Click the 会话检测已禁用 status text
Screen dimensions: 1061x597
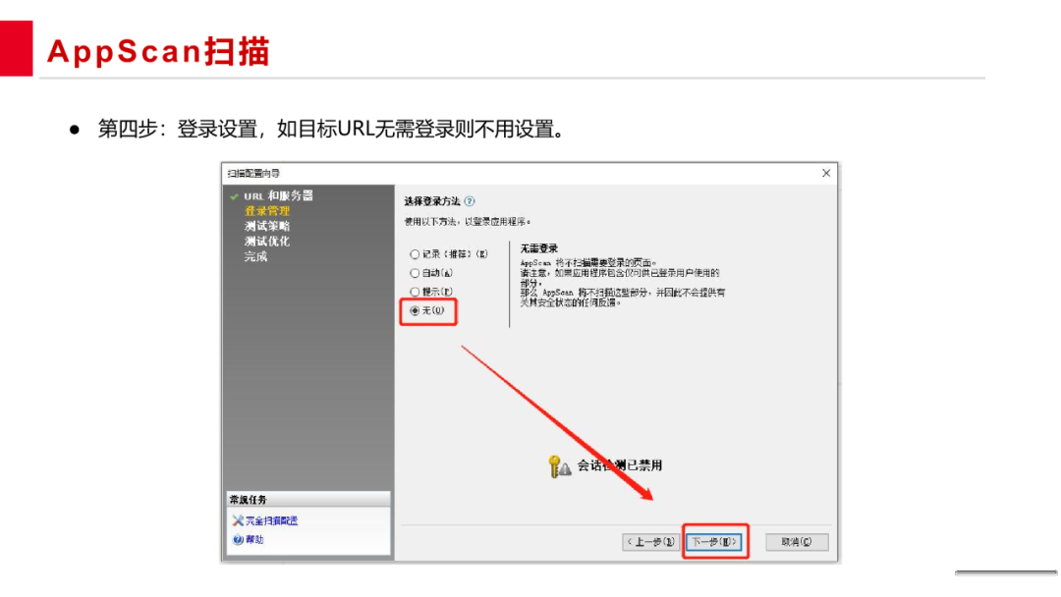coord(619,465)
